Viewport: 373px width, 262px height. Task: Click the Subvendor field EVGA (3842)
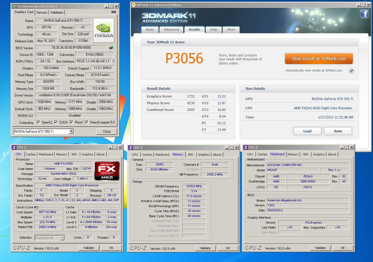coord(95,55)
